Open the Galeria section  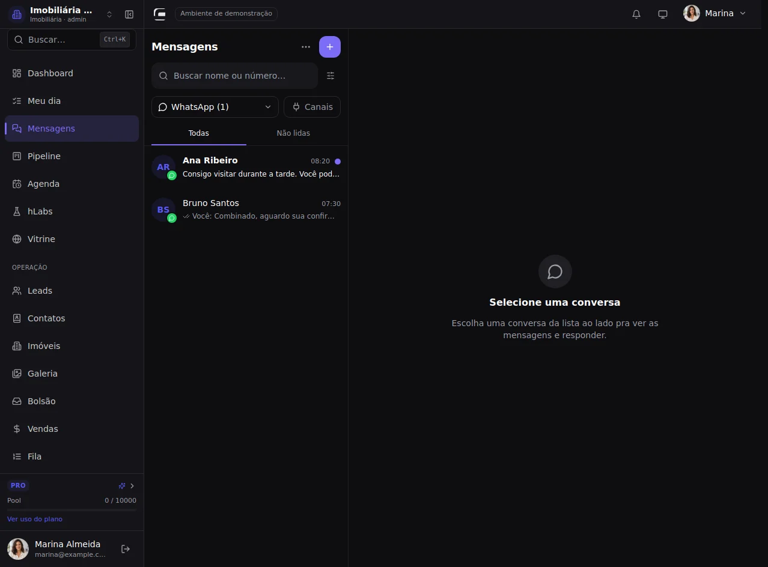coord(72,374)
